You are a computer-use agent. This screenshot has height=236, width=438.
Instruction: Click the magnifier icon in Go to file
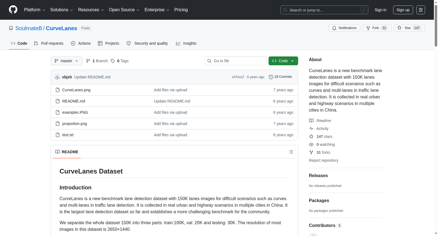(209, 61)
